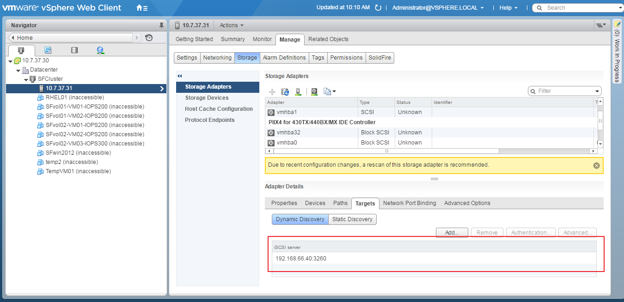Image resolution: width=624 pixels, height=302 pixels.
Task: Collapse the SFCluster tree node
Action: tap(26, 79)
